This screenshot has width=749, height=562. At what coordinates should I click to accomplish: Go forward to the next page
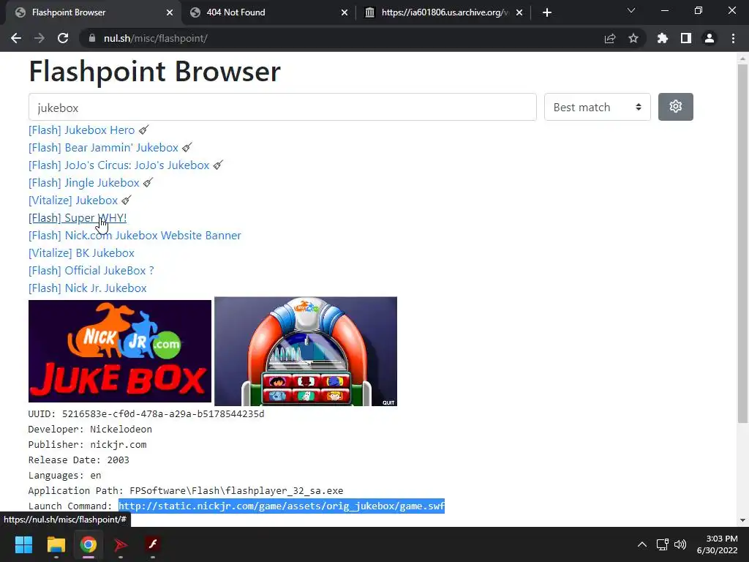39,38
